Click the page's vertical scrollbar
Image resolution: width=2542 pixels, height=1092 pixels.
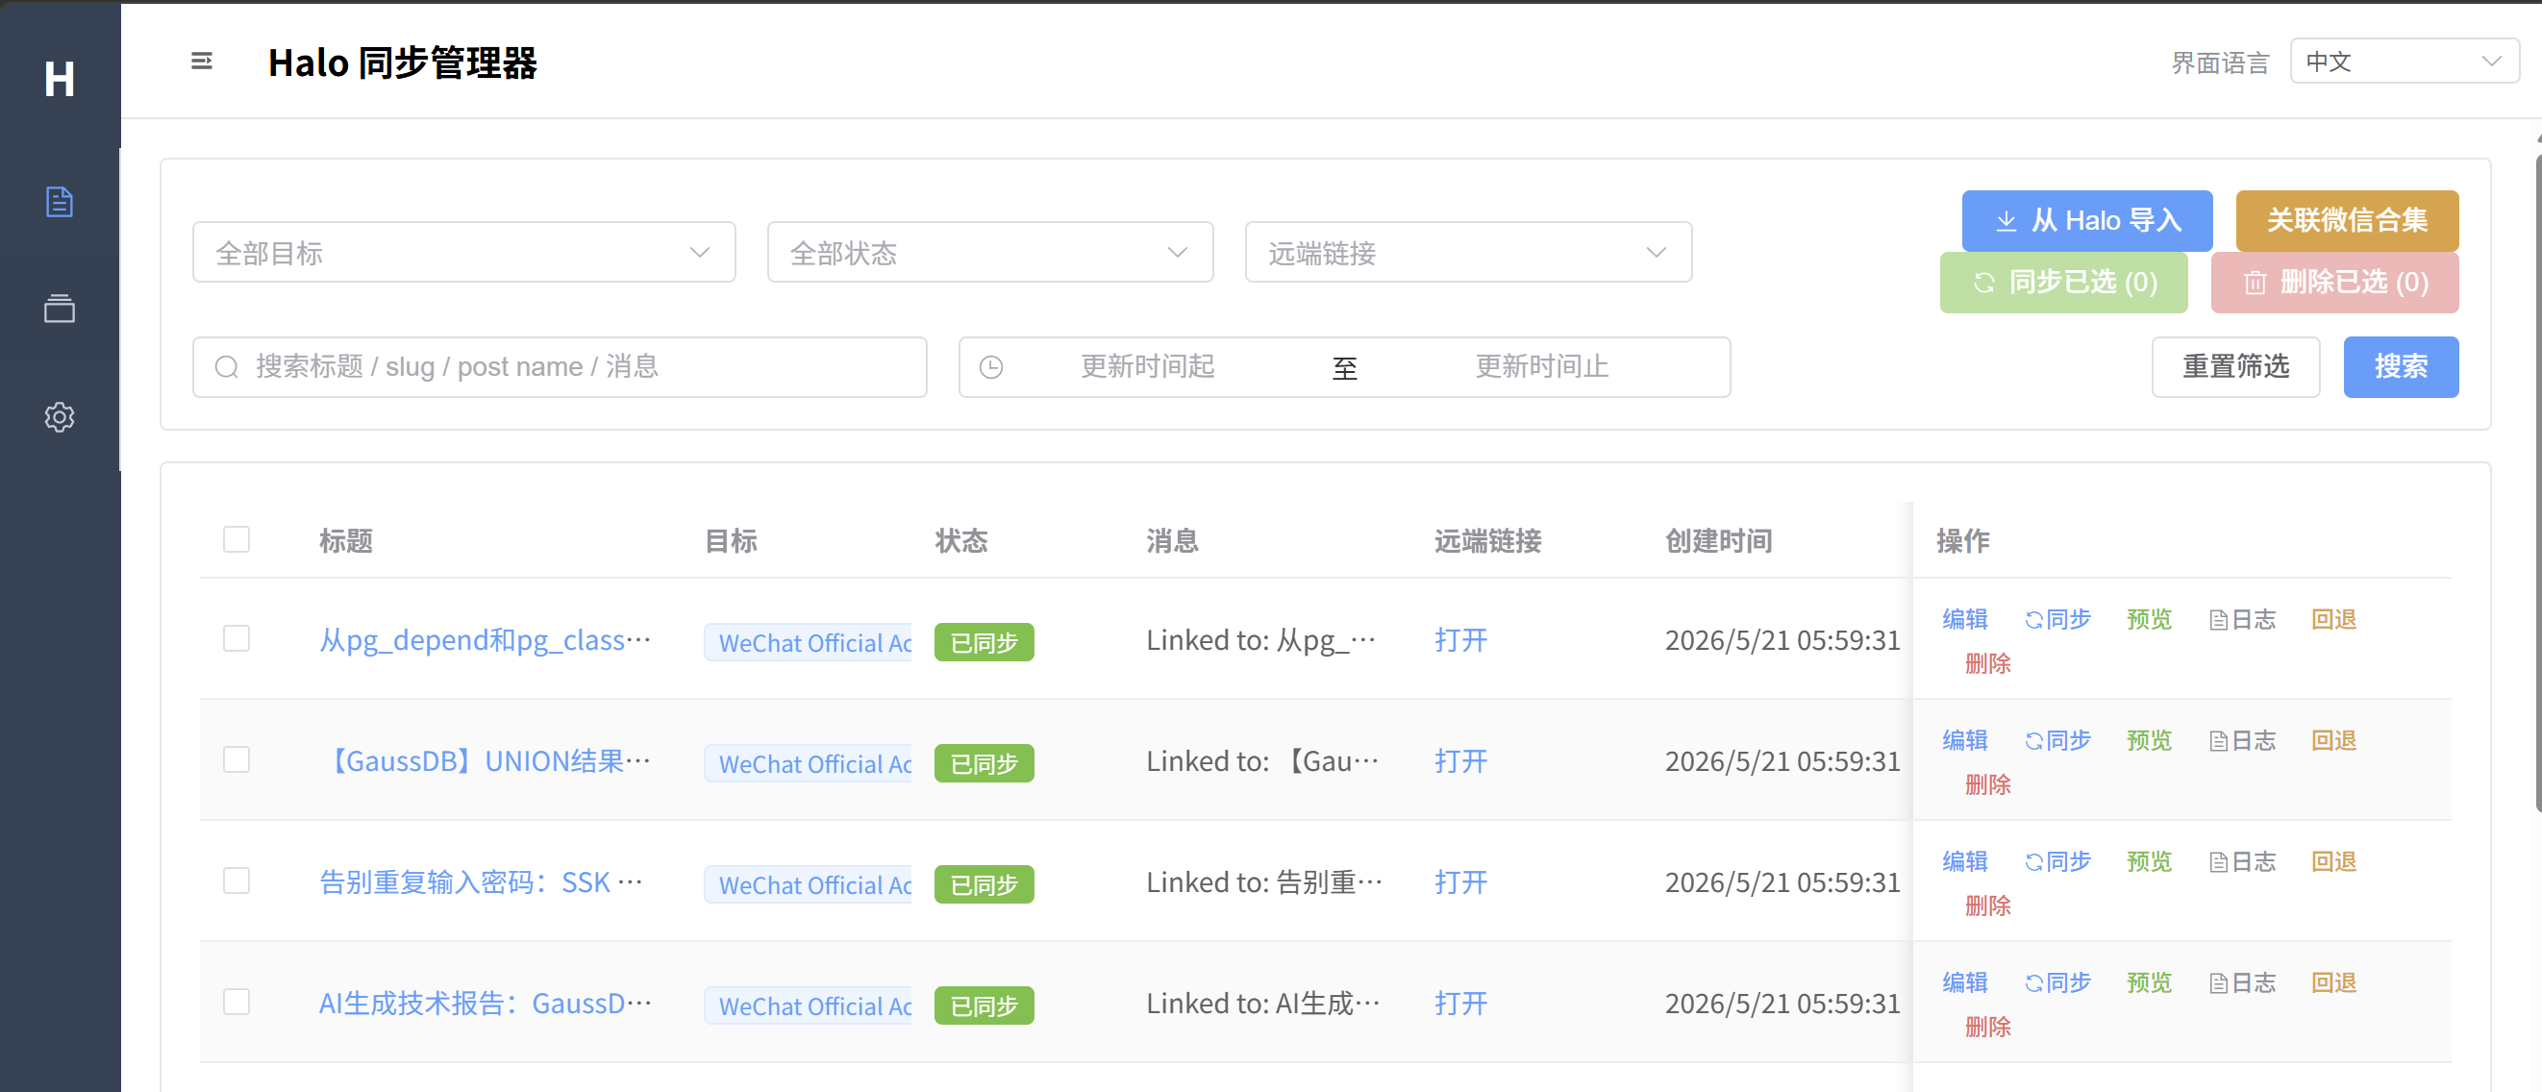point(2537,484)
